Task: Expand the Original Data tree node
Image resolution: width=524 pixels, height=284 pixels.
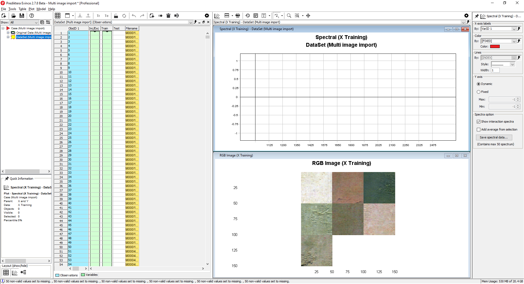Action: tap(8, 33)
